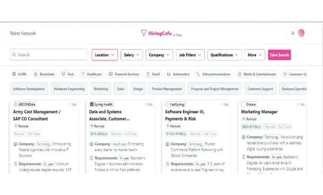Click the Financial Services icon

111,74
